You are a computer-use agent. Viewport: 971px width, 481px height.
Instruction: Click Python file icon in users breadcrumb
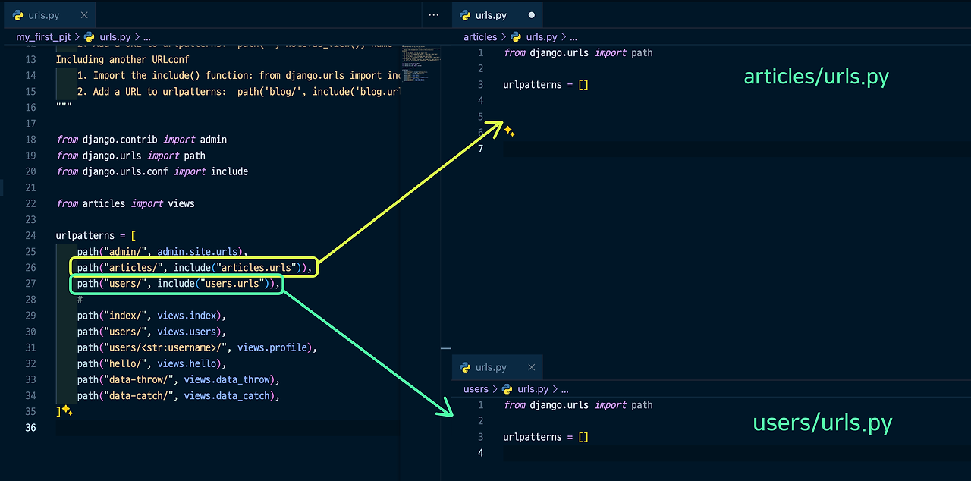507,389
